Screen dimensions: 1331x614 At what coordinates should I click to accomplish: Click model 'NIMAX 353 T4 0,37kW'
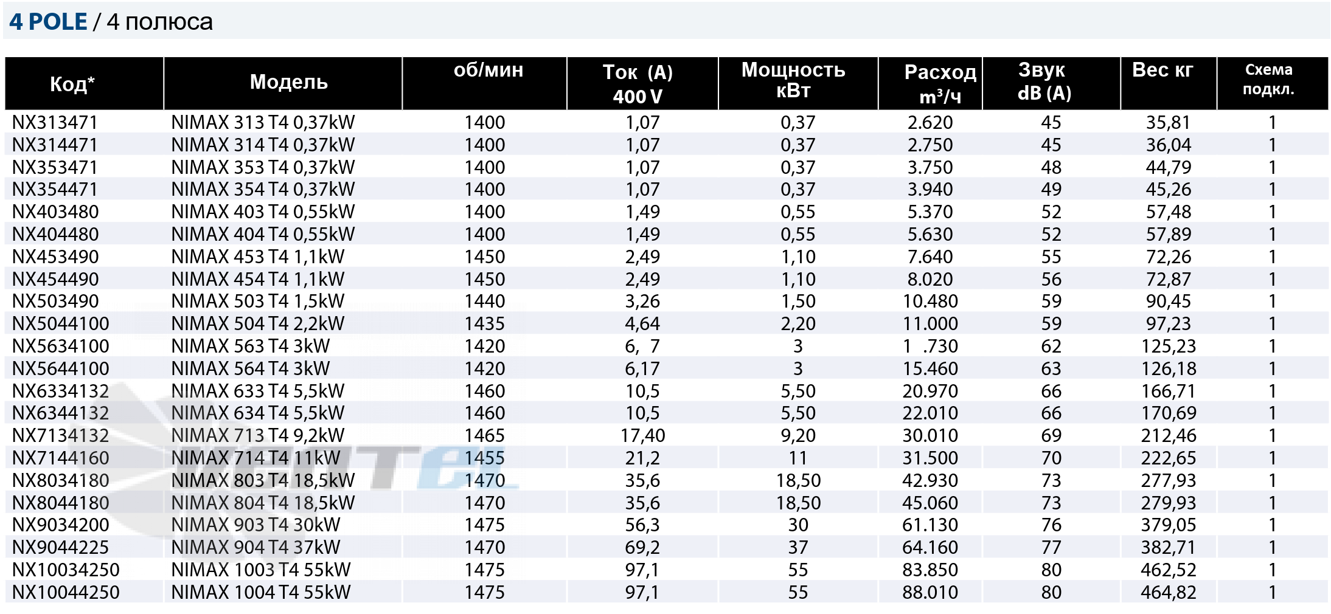pos(263,167)
